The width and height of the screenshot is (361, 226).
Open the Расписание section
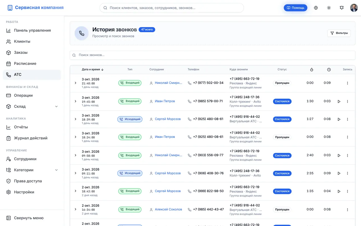point(32,64)
